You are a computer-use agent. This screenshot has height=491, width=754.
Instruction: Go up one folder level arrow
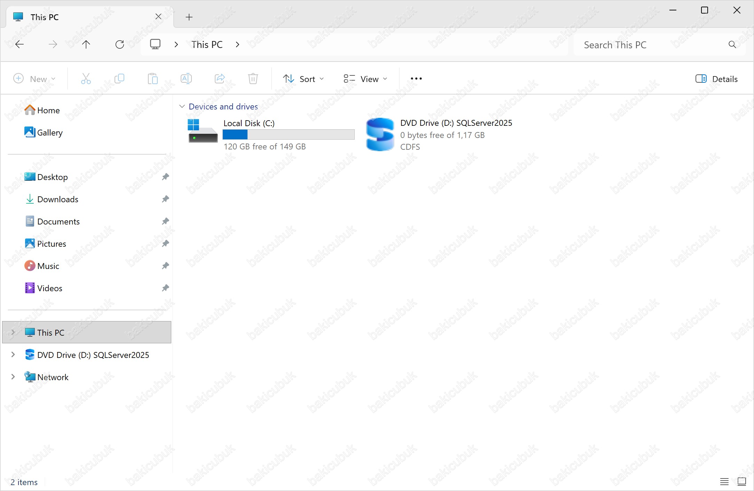click(x=86, y=44)
